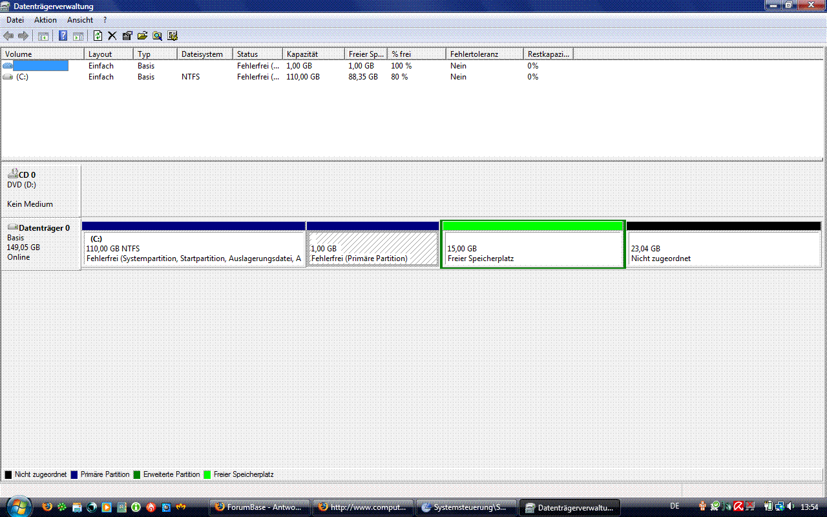Toggle the console tree pane icon
The height and width of the screenshot is (517, 827).
point(43,36)
